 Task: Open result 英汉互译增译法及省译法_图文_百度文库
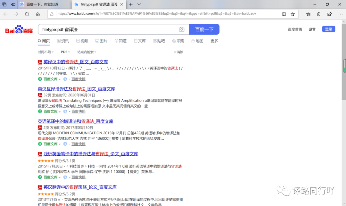[76, 89]
